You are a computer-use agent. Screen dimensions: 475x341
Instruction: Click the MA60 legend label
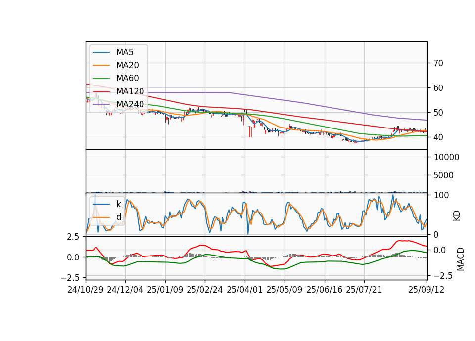click(127, 79)
